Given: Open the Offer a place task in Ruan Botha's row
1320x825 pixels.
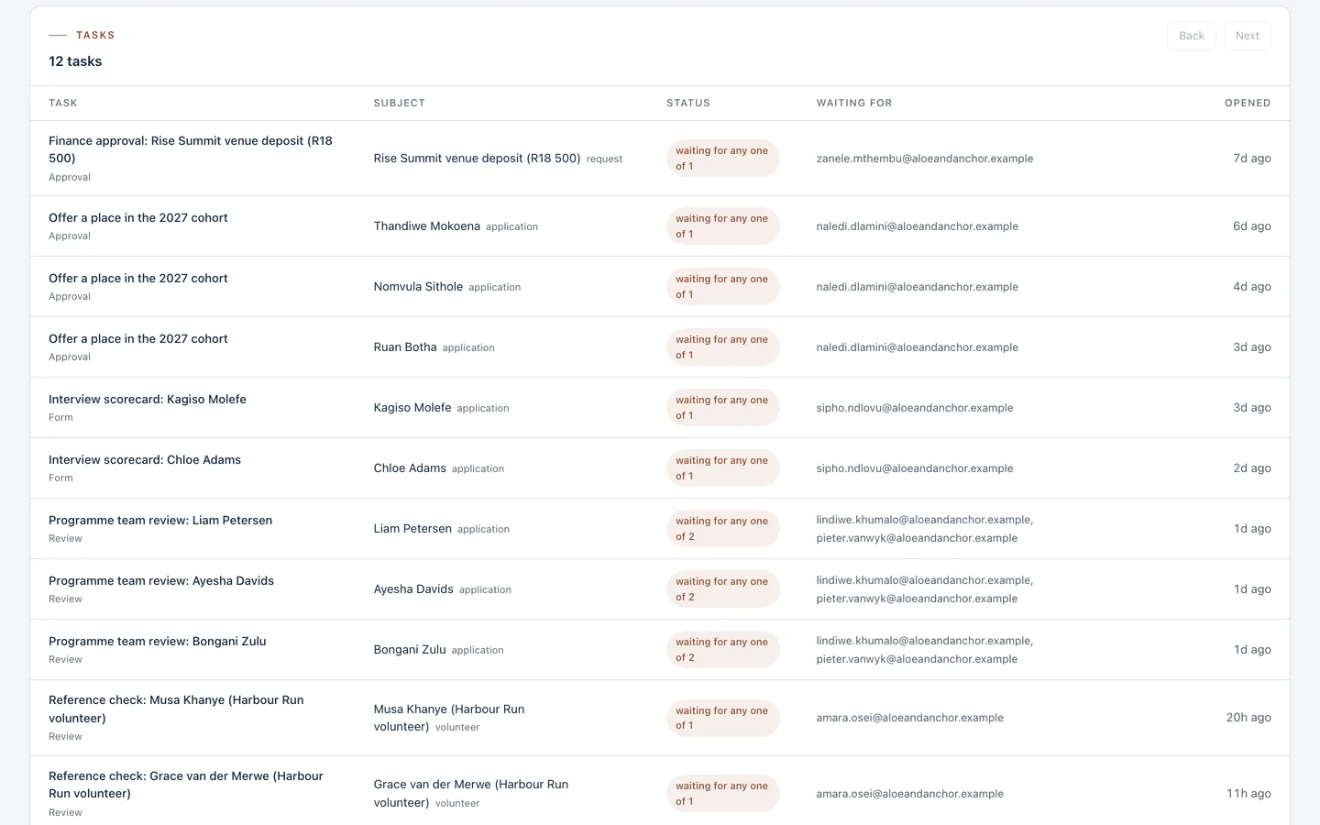Looking at the screenshot, I should click(138, 339).
